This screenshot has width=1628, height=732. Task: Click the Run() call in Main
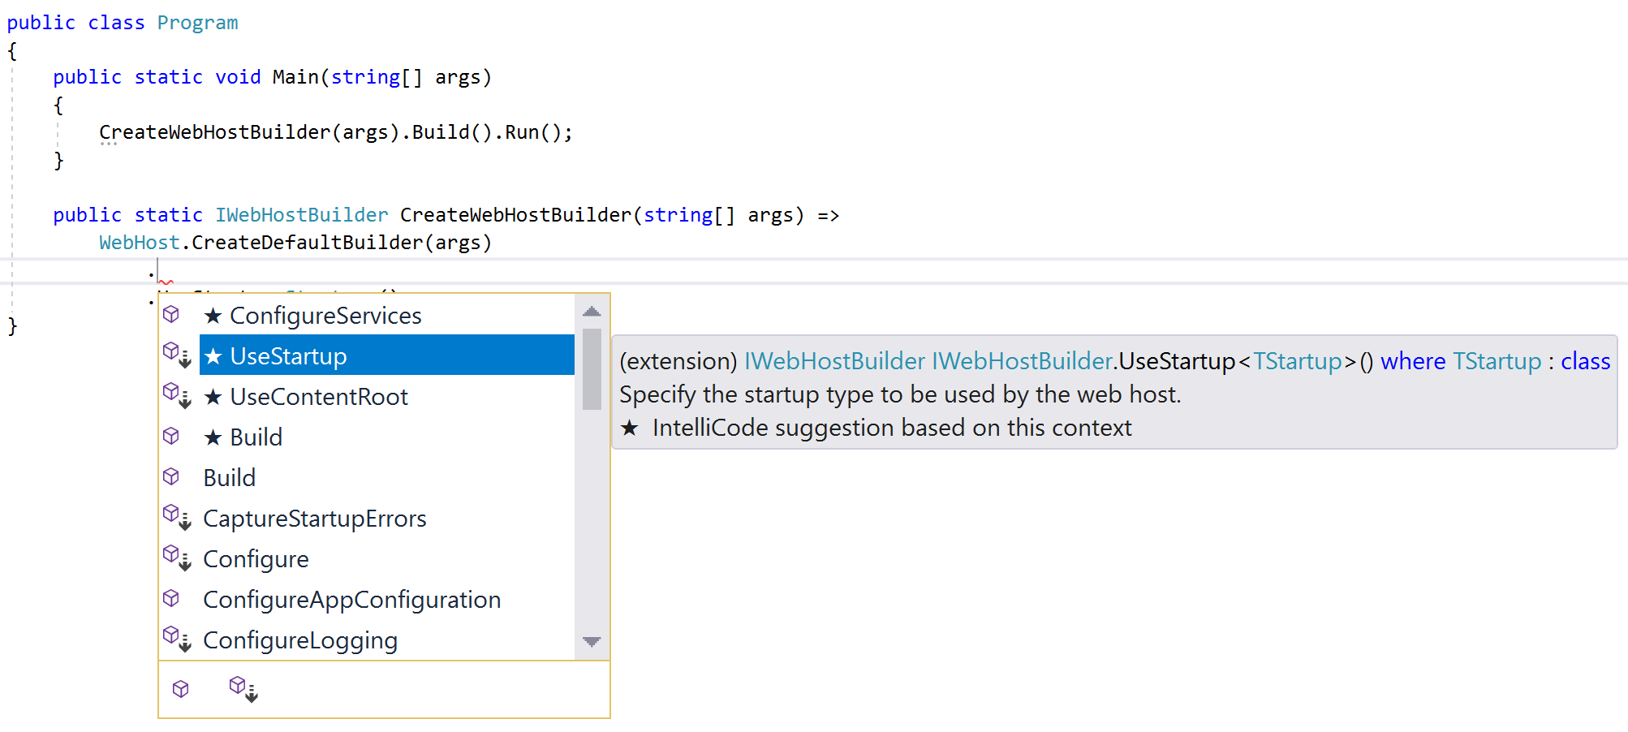pyautogui.click(x=532, y=132)
